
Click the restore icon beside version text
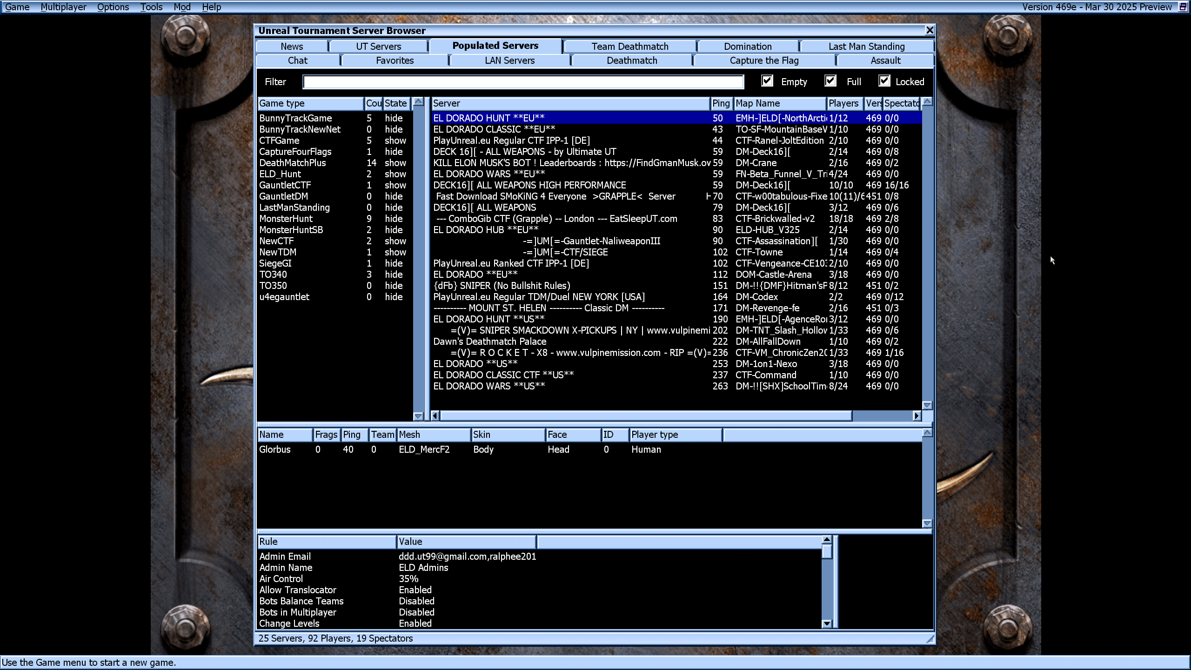[x=1183, y=7]
